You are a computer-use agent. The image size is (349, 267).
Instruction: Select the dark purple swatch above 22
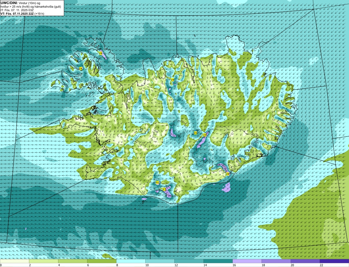334,261
